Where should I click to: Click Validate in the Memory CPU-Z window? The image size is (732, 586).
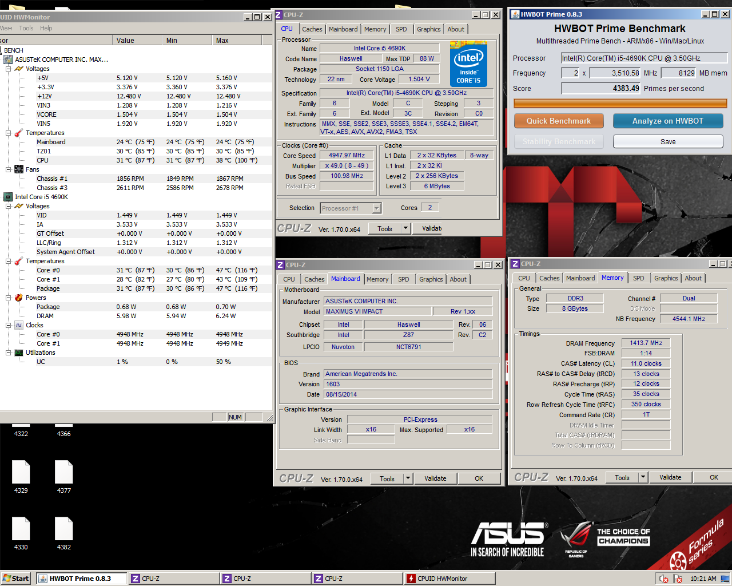pos(670,477)
